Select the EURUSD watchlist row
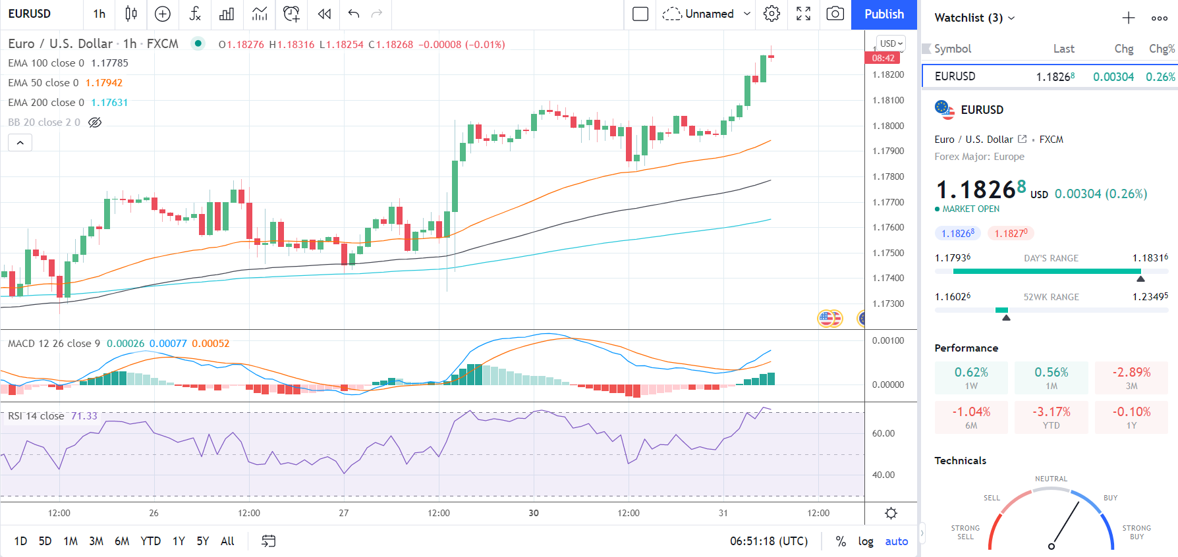This screenshot has height=557, width=1178. coord(1050,76)
